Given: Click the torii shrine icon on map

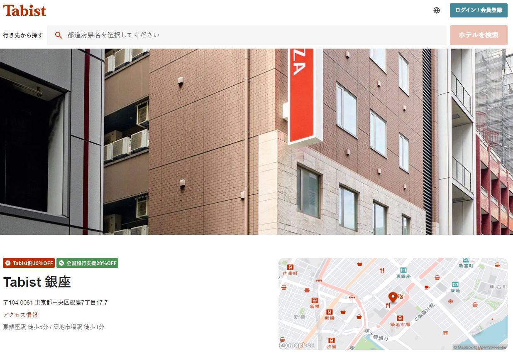Looking at the screenshot, I should tap(445, 333).
